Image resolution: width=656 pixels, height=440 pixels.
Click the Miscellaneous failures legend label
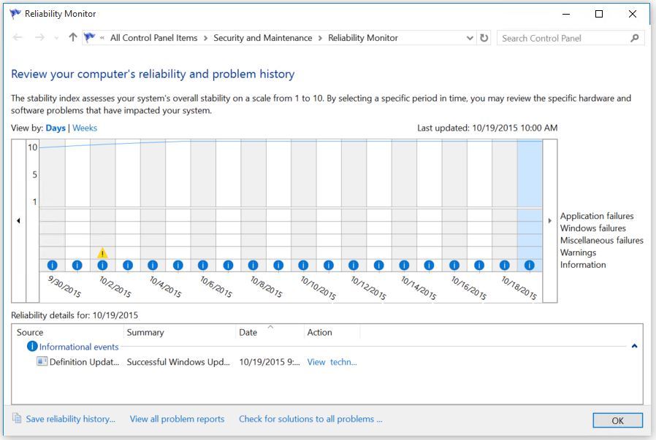pyautogui.click(x=602, y=240)
